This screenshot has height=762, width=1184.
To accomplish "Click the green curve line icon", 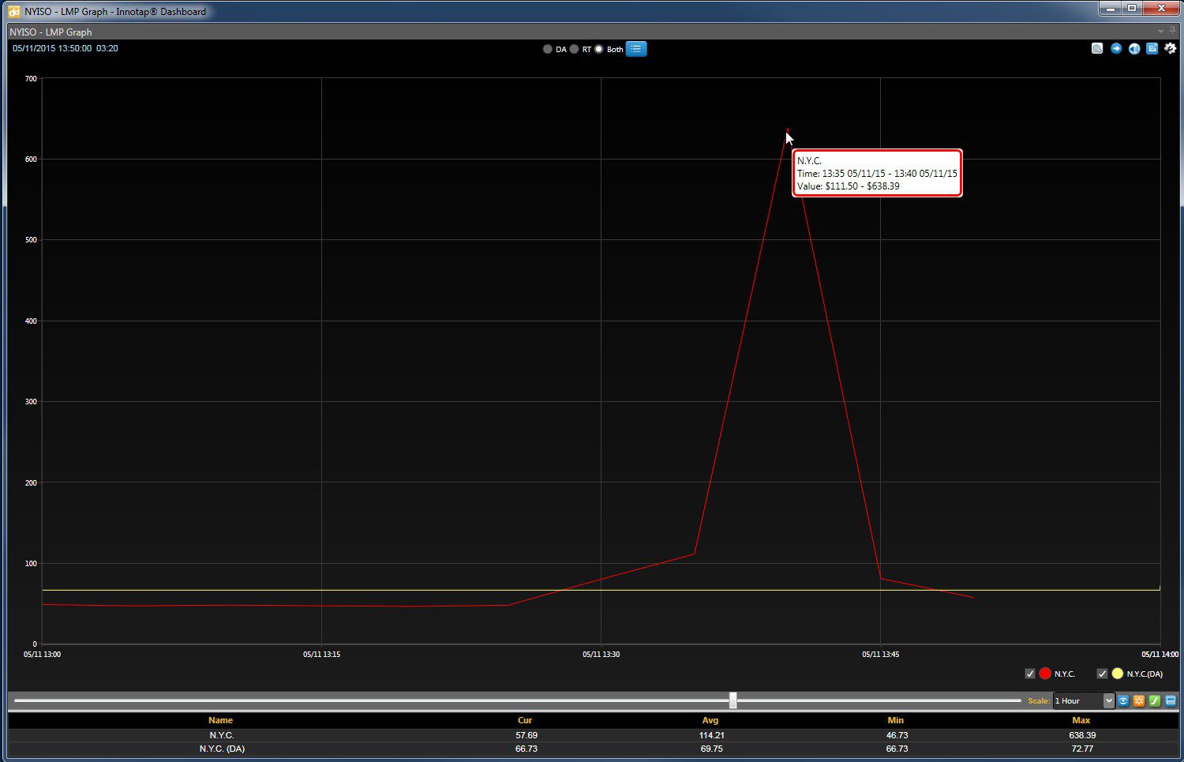I will pyautogui.click(x=1155, y=701).
